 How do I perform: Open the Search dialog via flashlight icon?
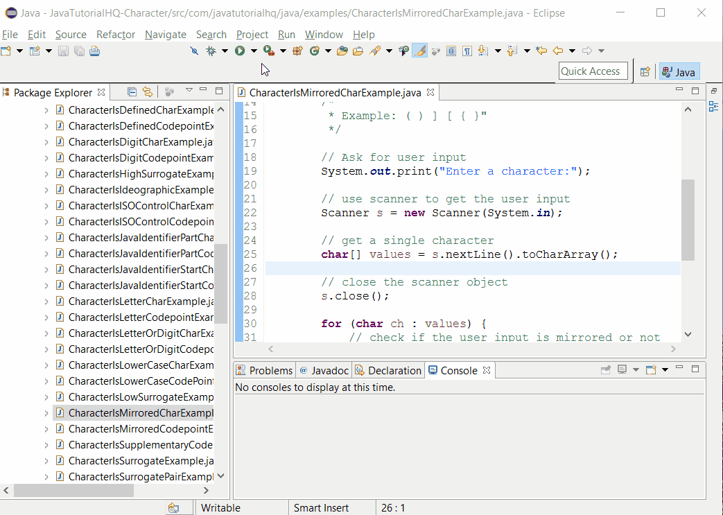pos(374,50)
